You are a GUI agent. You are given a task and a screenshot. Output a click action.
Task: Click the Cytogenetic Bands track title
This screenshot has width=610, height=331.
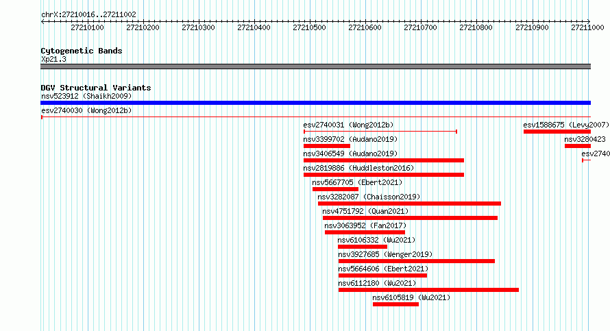coord(82,51)
